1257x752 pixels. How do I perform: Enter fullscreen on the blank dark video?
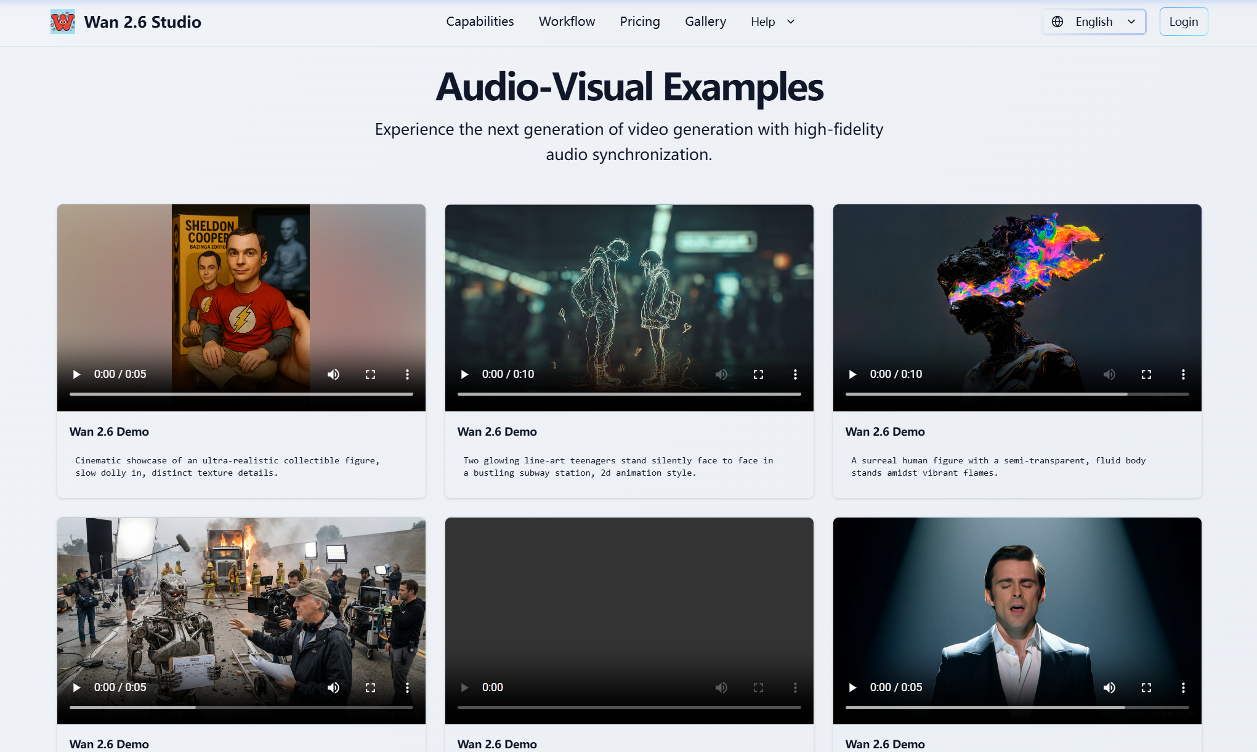pos(758,687)
